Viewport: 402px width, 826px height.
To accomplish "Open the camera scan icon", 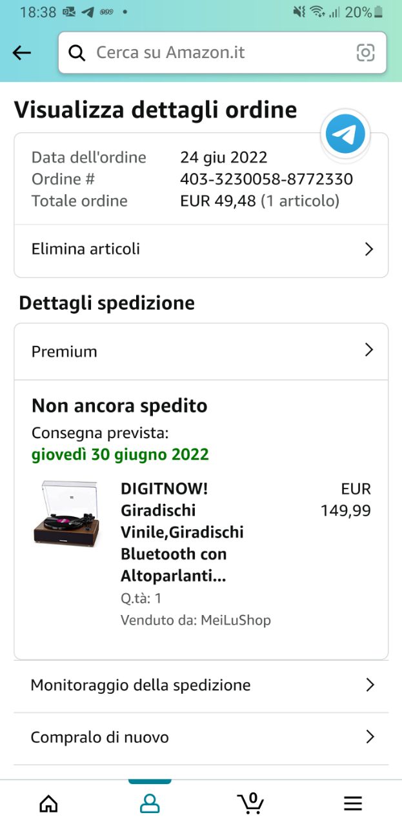I will pos(365,53).
